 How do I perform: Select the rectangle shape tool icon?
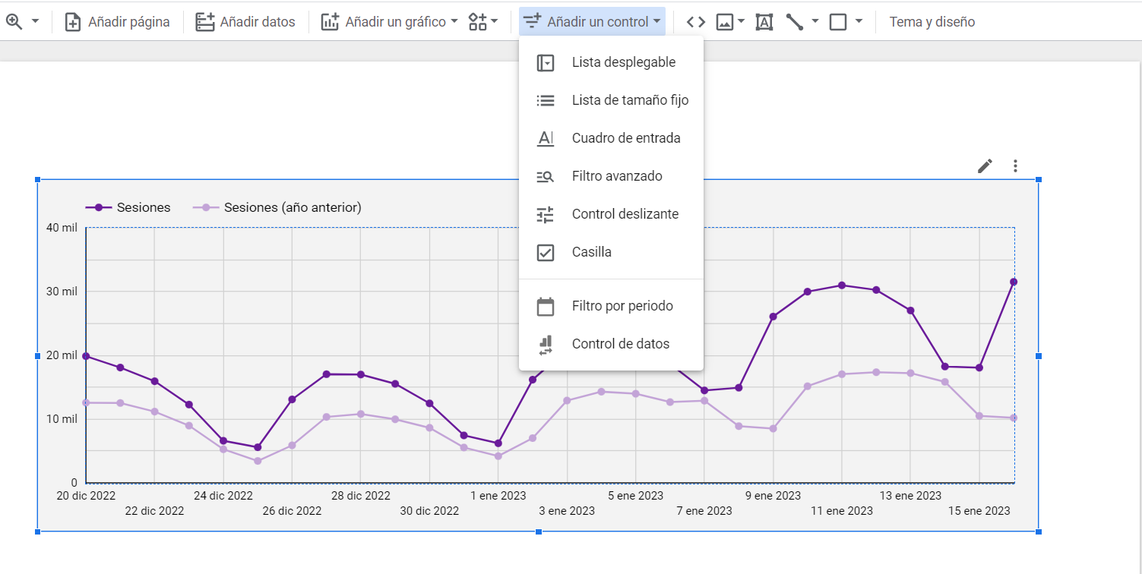pyautogui.click(x=838, y=22)
